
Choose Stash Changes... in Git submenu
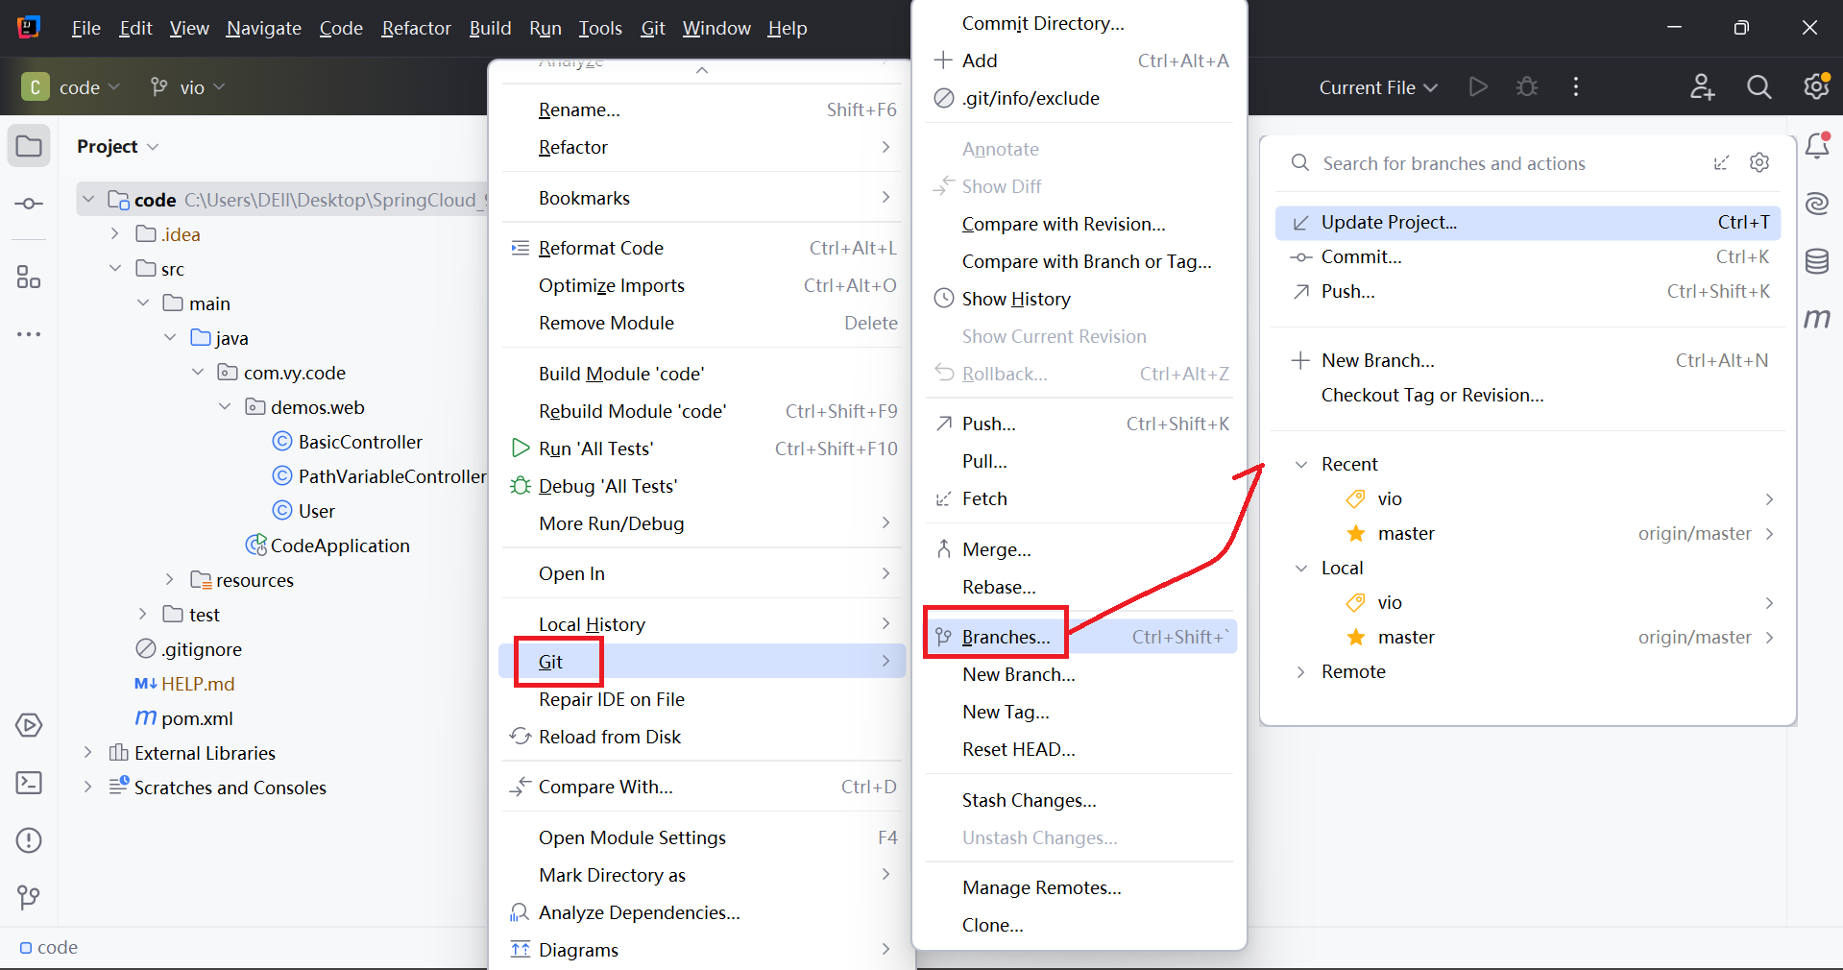(x=1079, y=800)
